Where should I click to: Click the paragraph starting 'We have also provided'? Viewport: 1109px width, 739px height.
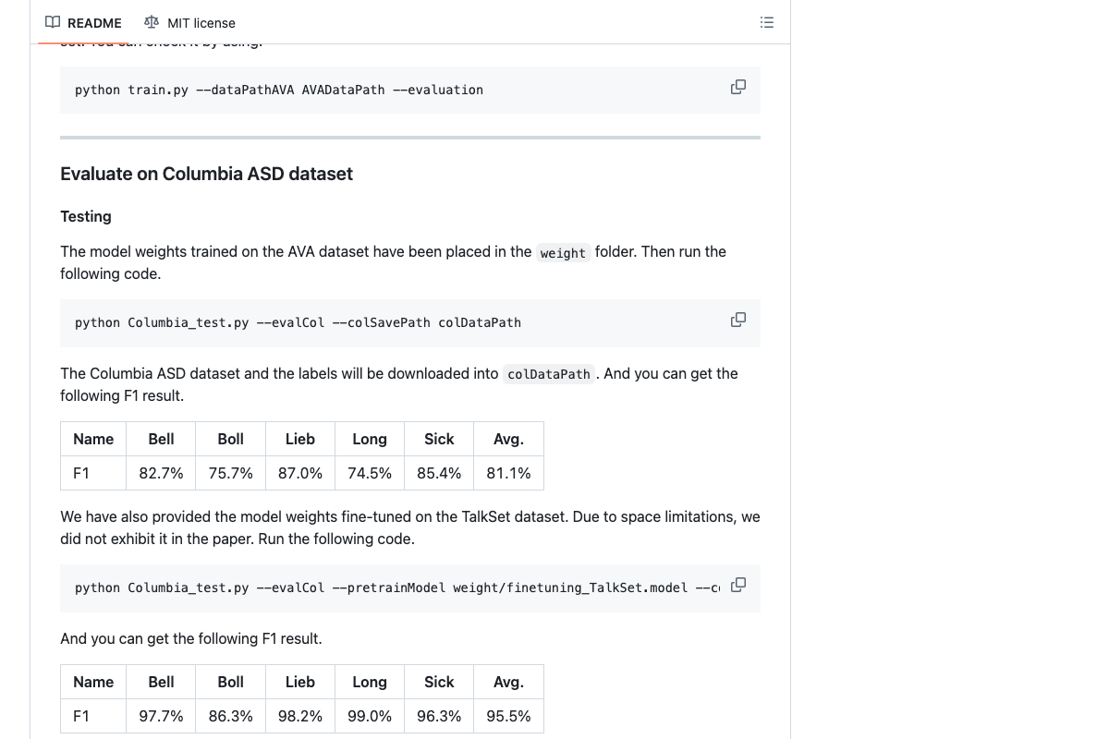pyautogui.click(x=410, y=527)
